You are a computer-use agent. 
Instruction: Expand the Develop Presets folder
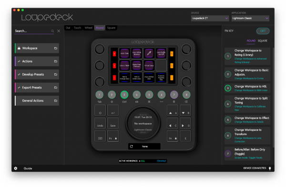click(x=37, y=74)
